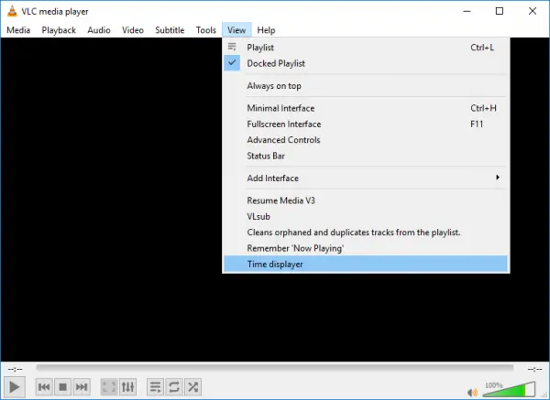Stop playback with the stop button

62,387
